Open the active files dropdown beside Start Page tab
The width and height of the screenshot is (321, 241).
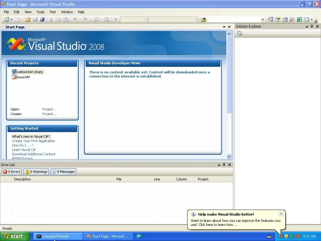(x=224, y=27)
